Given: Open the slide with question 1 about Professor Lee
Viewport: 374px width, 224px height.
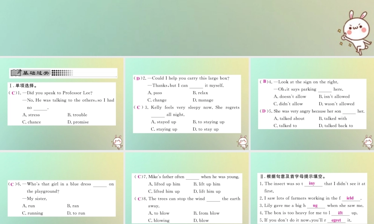Looking at the screenshot, I should 62,104.
